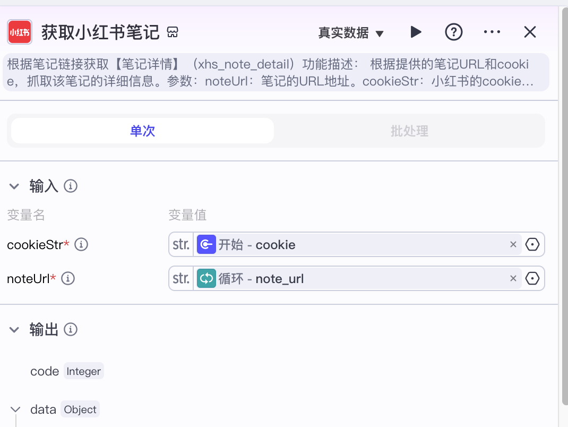Click the Object type tag

click(x=80, y=409)
